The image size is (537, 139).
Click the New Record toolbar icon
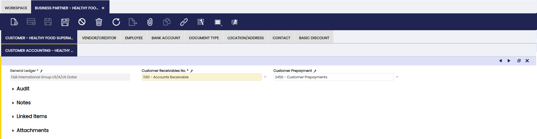coord(14,22)
